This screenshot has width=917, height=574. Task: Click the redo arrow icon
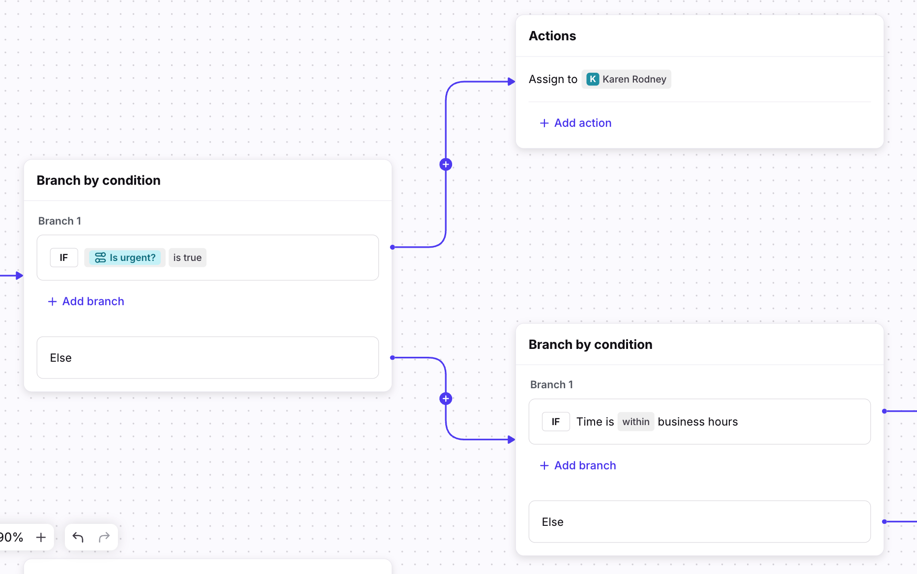pos(104,537)
